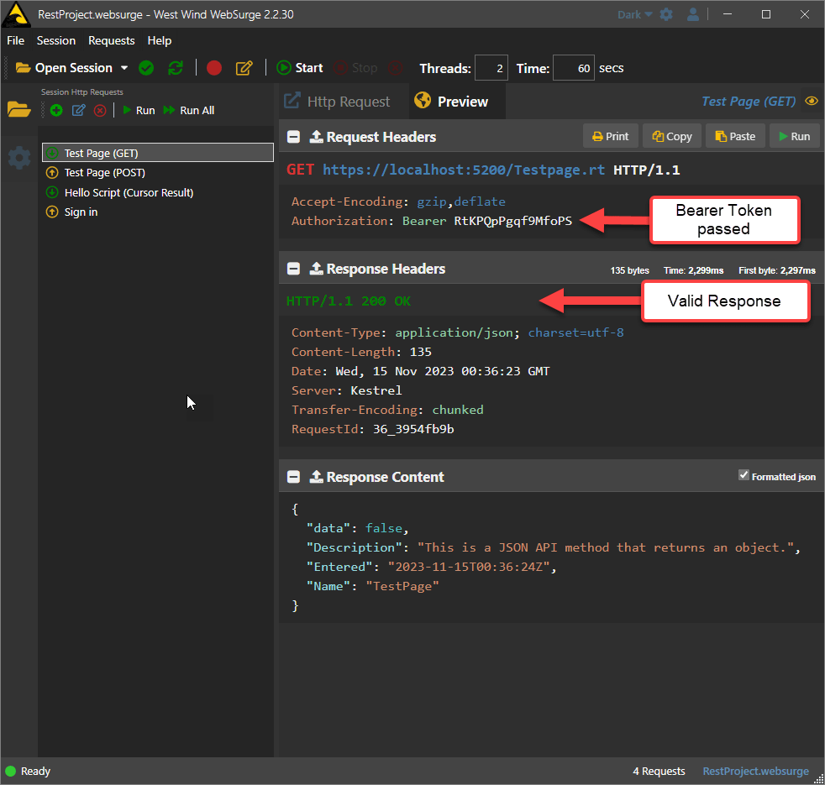The height and width of the screenshot is (785, 825).
Task: Click the Server: Kestrel header line
Action: coord(347,390)
